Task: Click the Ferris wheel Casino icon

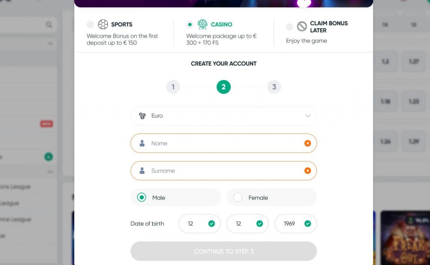Action: (202, 24)
